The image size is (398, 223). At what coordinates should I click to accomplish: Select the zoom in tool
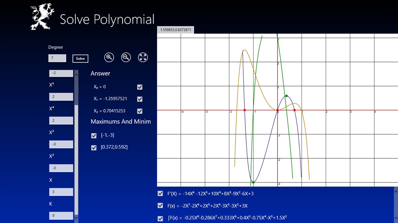click(109, 57)
